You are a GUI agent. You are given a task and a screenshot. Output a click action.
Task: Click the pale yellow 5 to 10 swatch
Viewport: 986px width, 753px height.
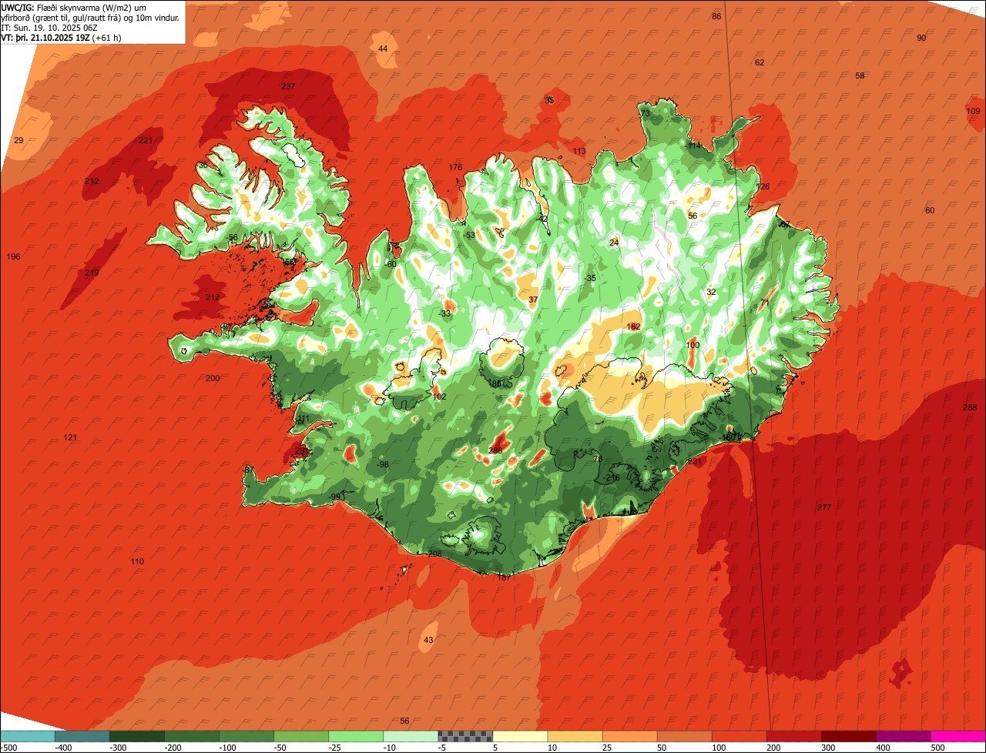(x=519, y=736)
